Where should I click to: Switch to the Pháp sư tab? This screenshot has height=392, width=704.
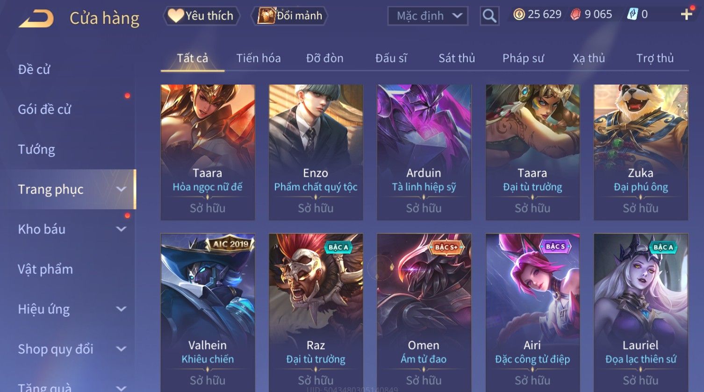pos(523,58)
